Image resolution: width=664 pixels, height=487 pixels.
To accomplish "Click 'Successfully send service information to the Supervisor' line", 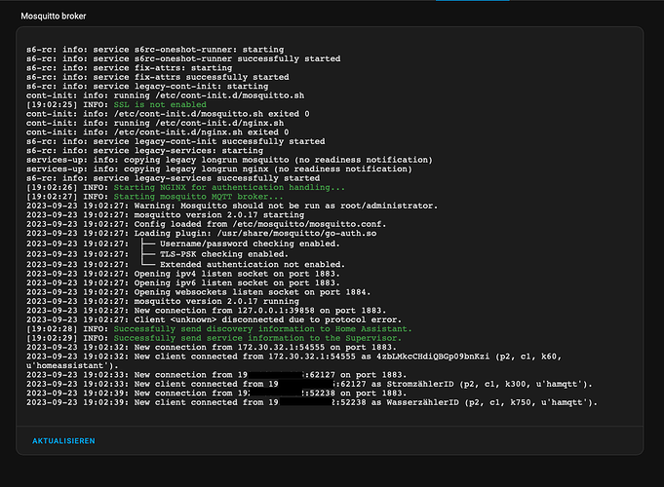I will 214,338.
